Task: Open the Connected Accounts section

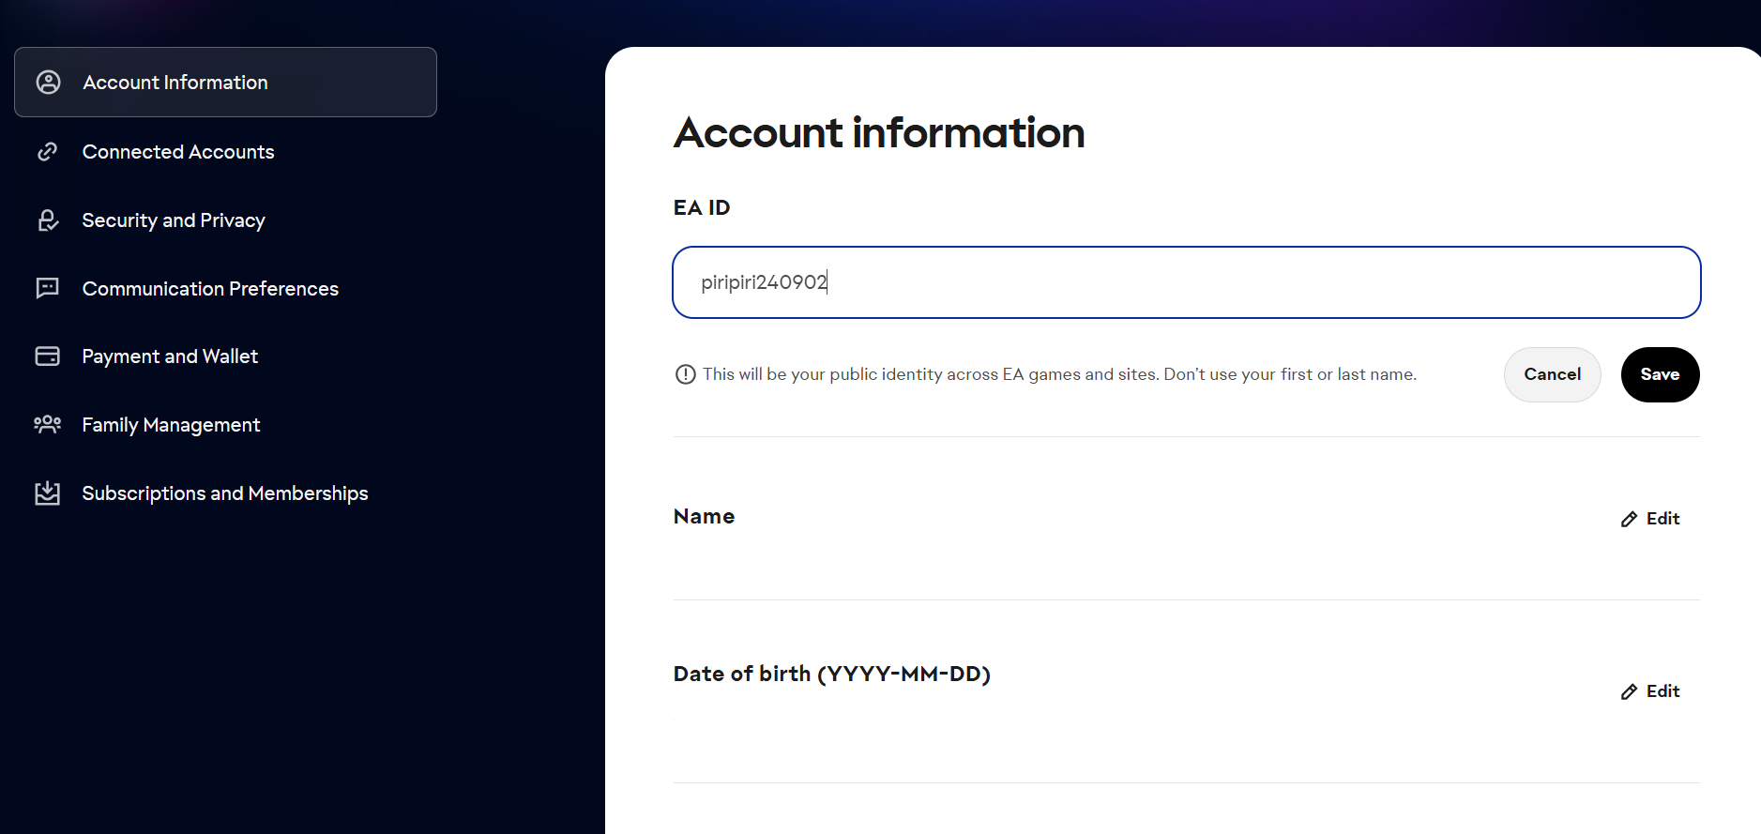Action: pos(178,152)
